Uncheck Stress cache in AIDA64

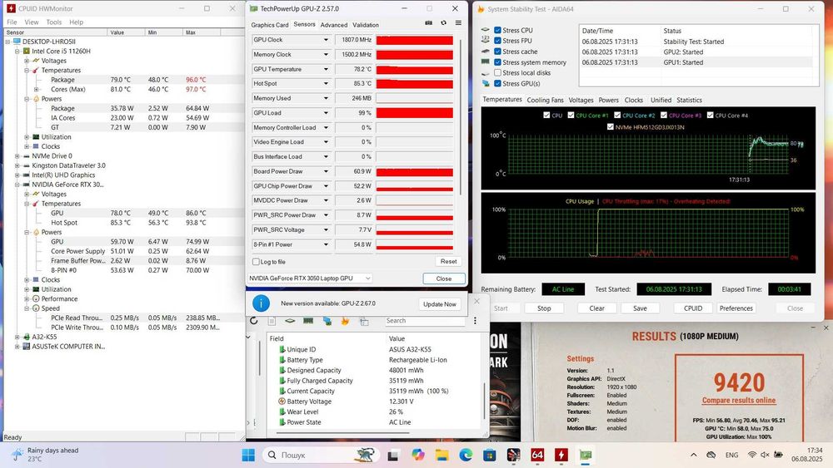(497, 52)
